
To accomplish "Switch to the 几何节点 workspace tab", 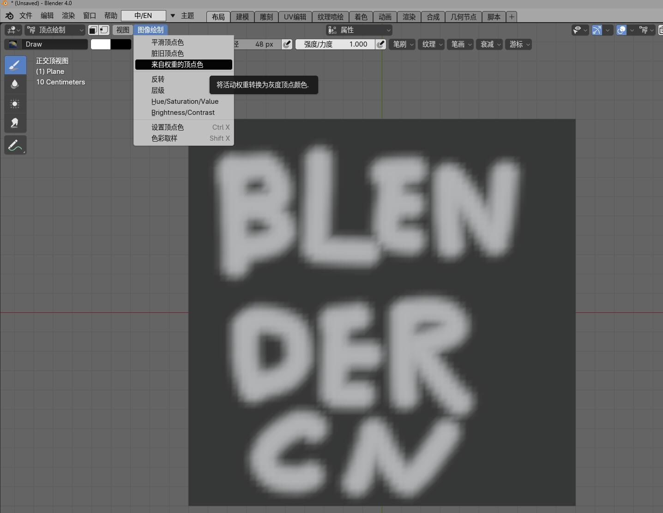I will [464, 17].
